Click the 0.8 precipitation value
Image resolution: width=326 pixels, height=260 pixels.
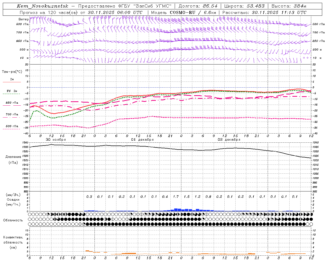click(x=208, y=197)
